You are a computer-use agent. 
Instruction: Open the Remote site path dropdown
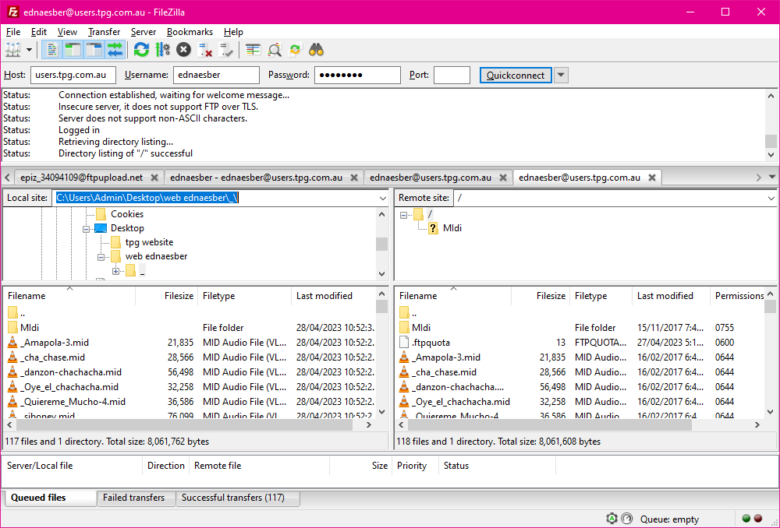click(771, 198)
